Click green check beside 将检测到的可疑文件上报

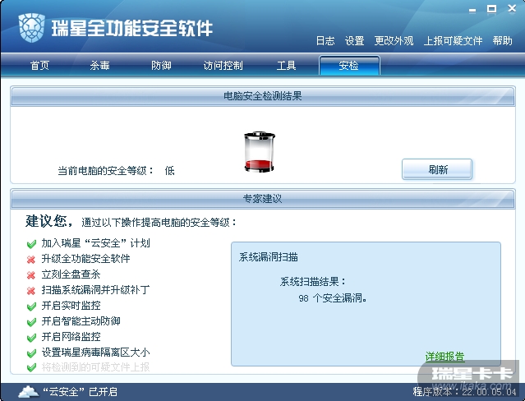tap(31, 367)
